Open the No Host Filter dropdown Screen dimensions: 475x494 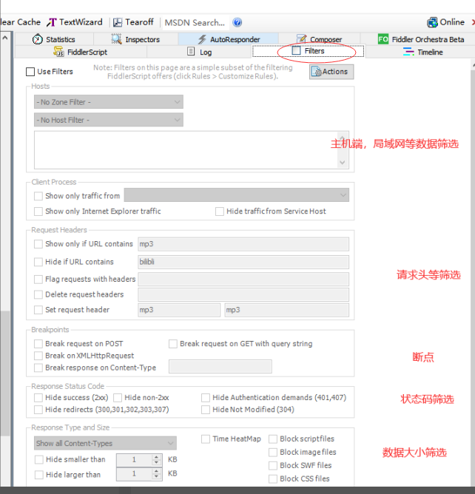[109, 120]
